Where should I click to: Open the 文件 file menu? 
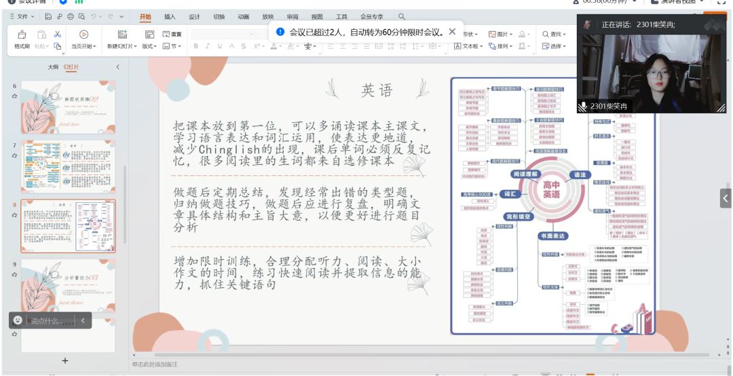22,17
